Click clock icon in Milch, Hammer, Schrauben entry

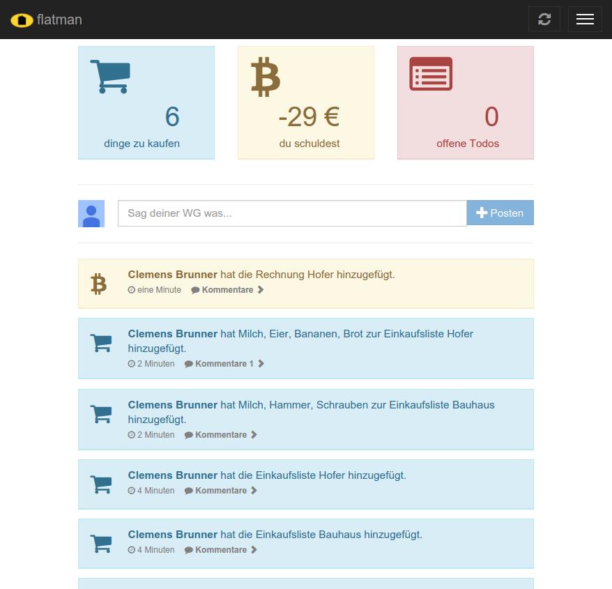click(x=132, y=435)
